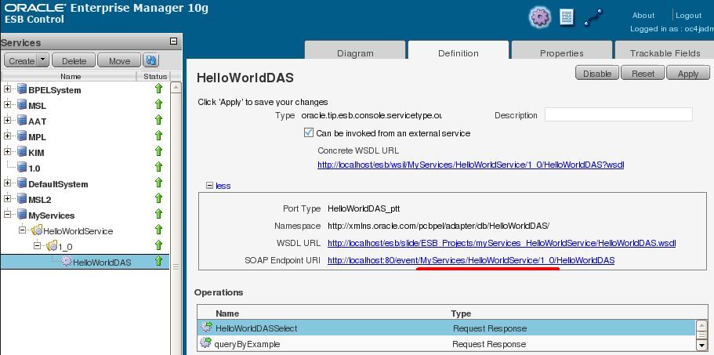Click the Name column header in Services

tap(71, 77)
